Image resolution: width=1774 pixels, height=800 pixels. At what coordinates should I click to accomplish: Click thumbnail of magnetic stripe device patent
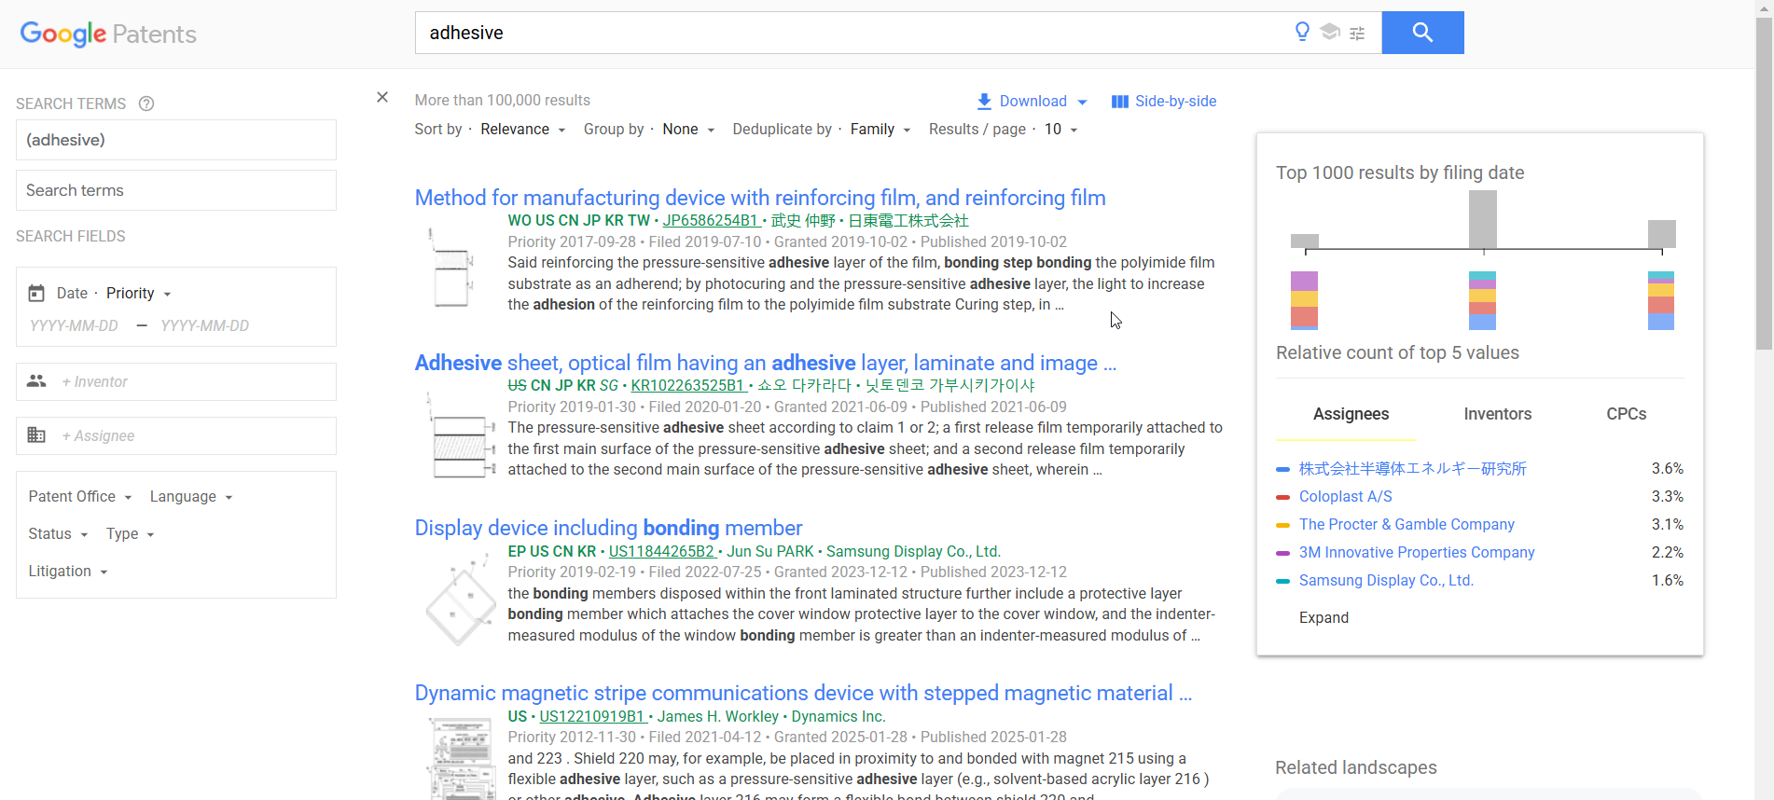point(461,757)
